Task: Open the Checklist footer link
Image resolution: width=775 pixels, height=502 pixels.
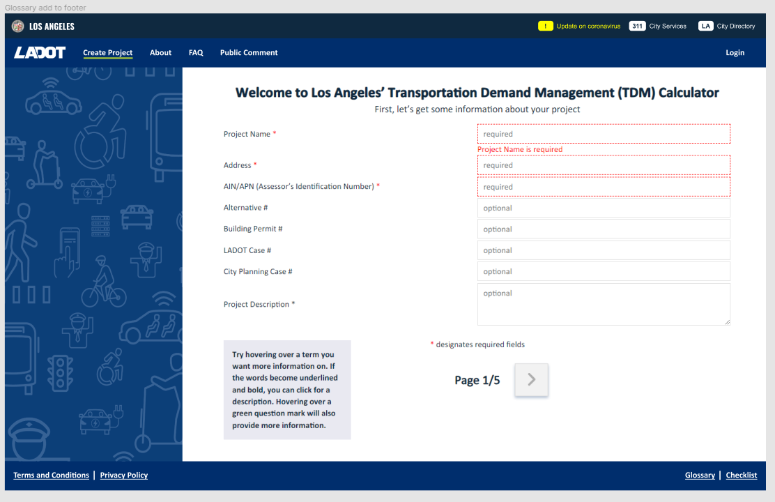Action: 742,476
